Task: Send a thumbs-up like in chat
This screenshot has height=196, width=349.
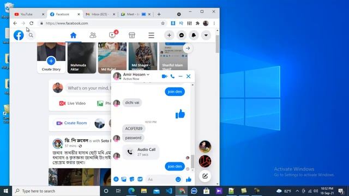Action: [189, 179]
